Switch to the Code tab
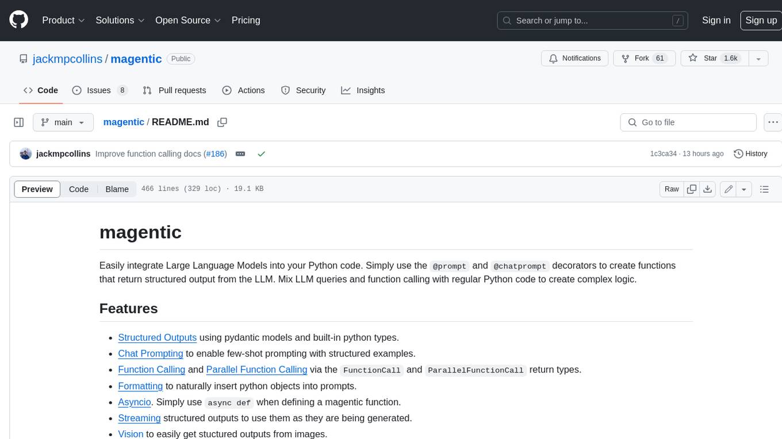This screenshot has height=439, width=782. coord(41,90)
